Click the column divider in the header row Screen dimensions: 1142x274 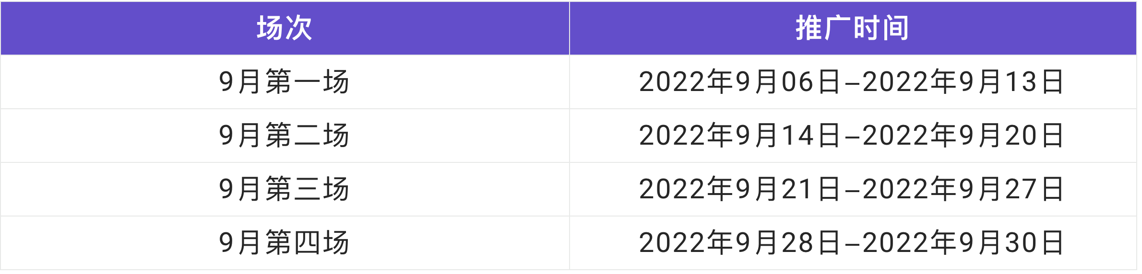[x=570, y=28]
